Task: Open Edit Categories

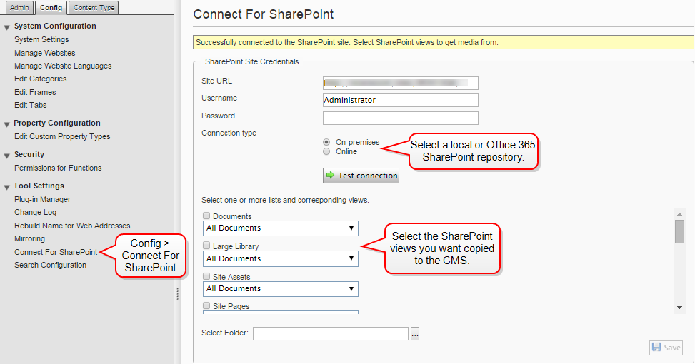Action: (40, 79)
